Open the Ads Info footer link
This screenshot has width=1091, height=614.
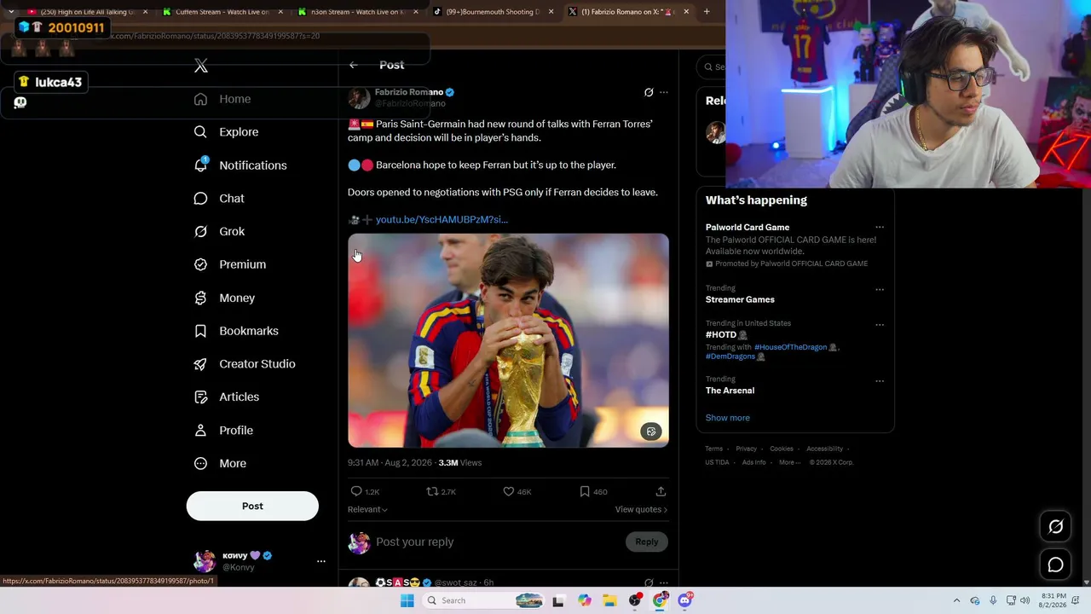[x=753, y=462]
